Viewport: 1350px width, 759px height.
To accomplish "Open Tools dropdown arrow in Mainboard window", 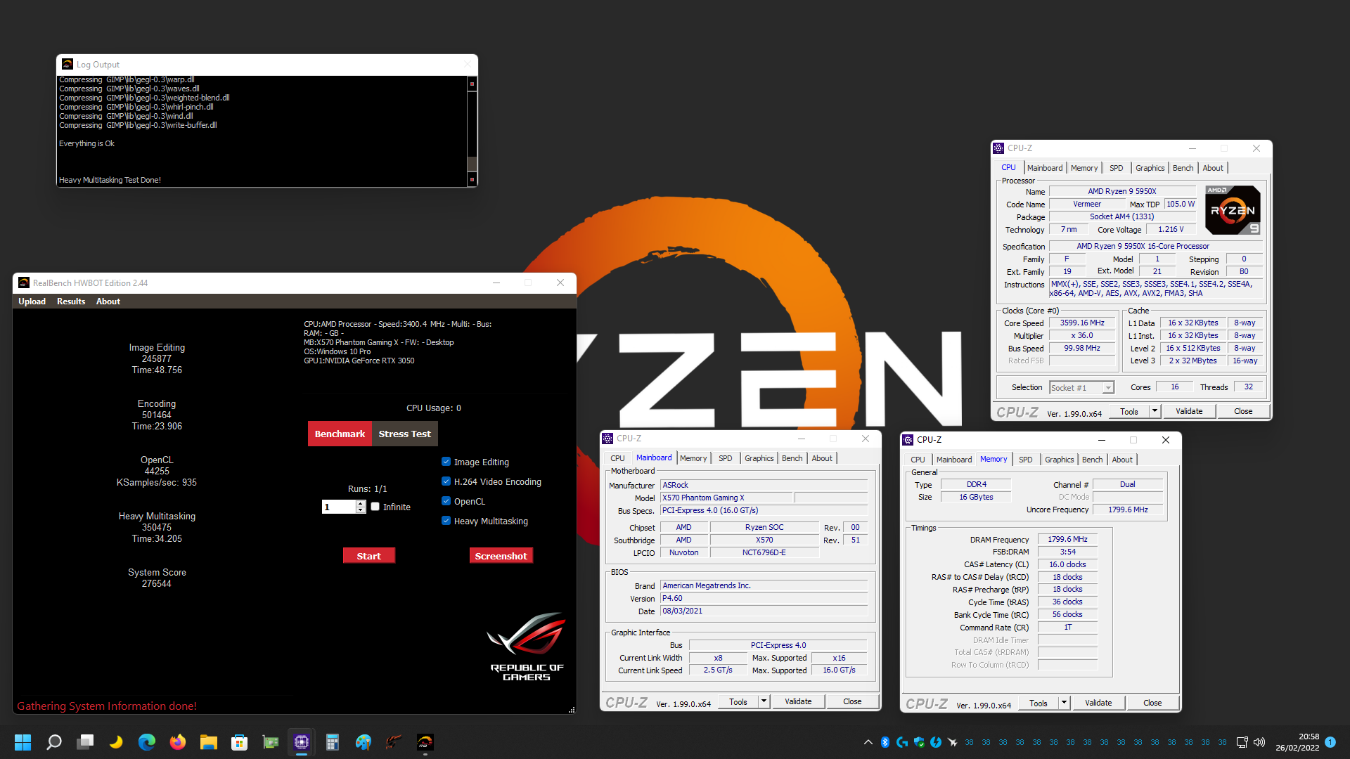I will click(x=764, y=701).
